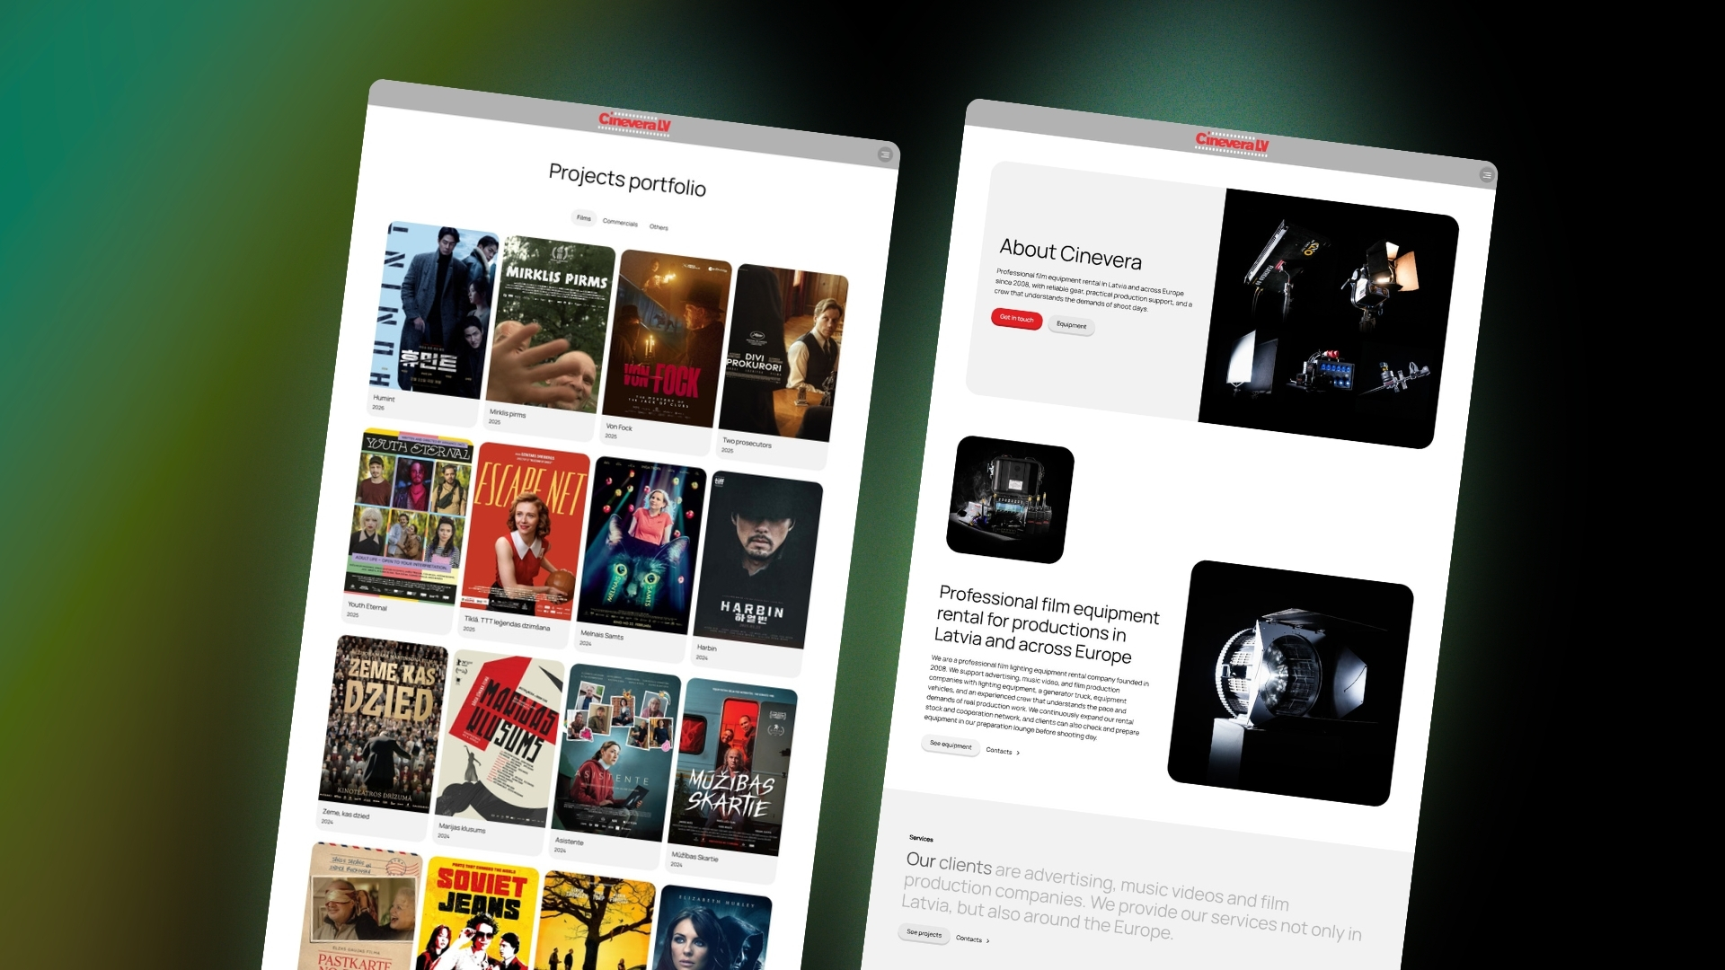Open the Youth Eternal film poster

click(410, 516)
